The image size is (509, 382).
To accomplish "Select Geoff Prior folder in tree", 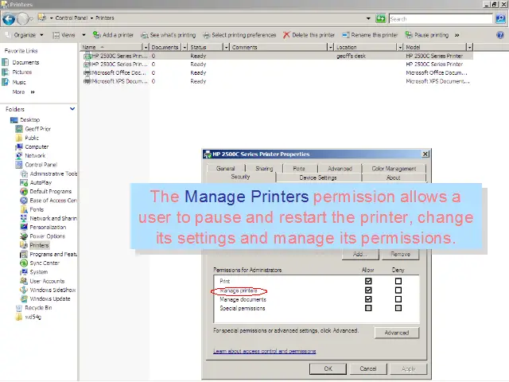I will coord(38,129).
